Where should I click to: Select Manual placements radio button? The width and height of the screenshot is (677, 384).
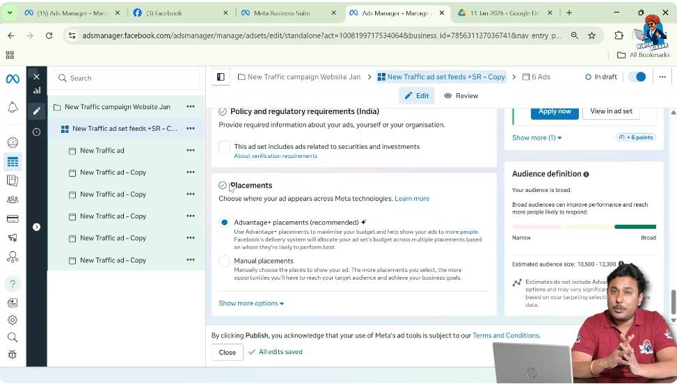pyautogui.click(x=225, y=261)
